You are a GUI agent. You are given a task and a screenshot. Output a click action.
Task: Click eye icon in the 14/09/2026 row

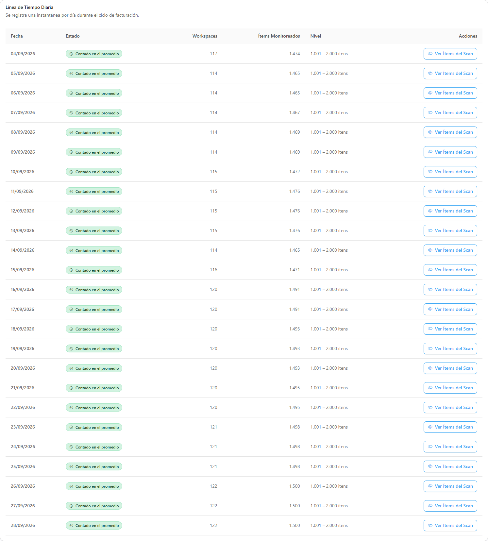430,250
